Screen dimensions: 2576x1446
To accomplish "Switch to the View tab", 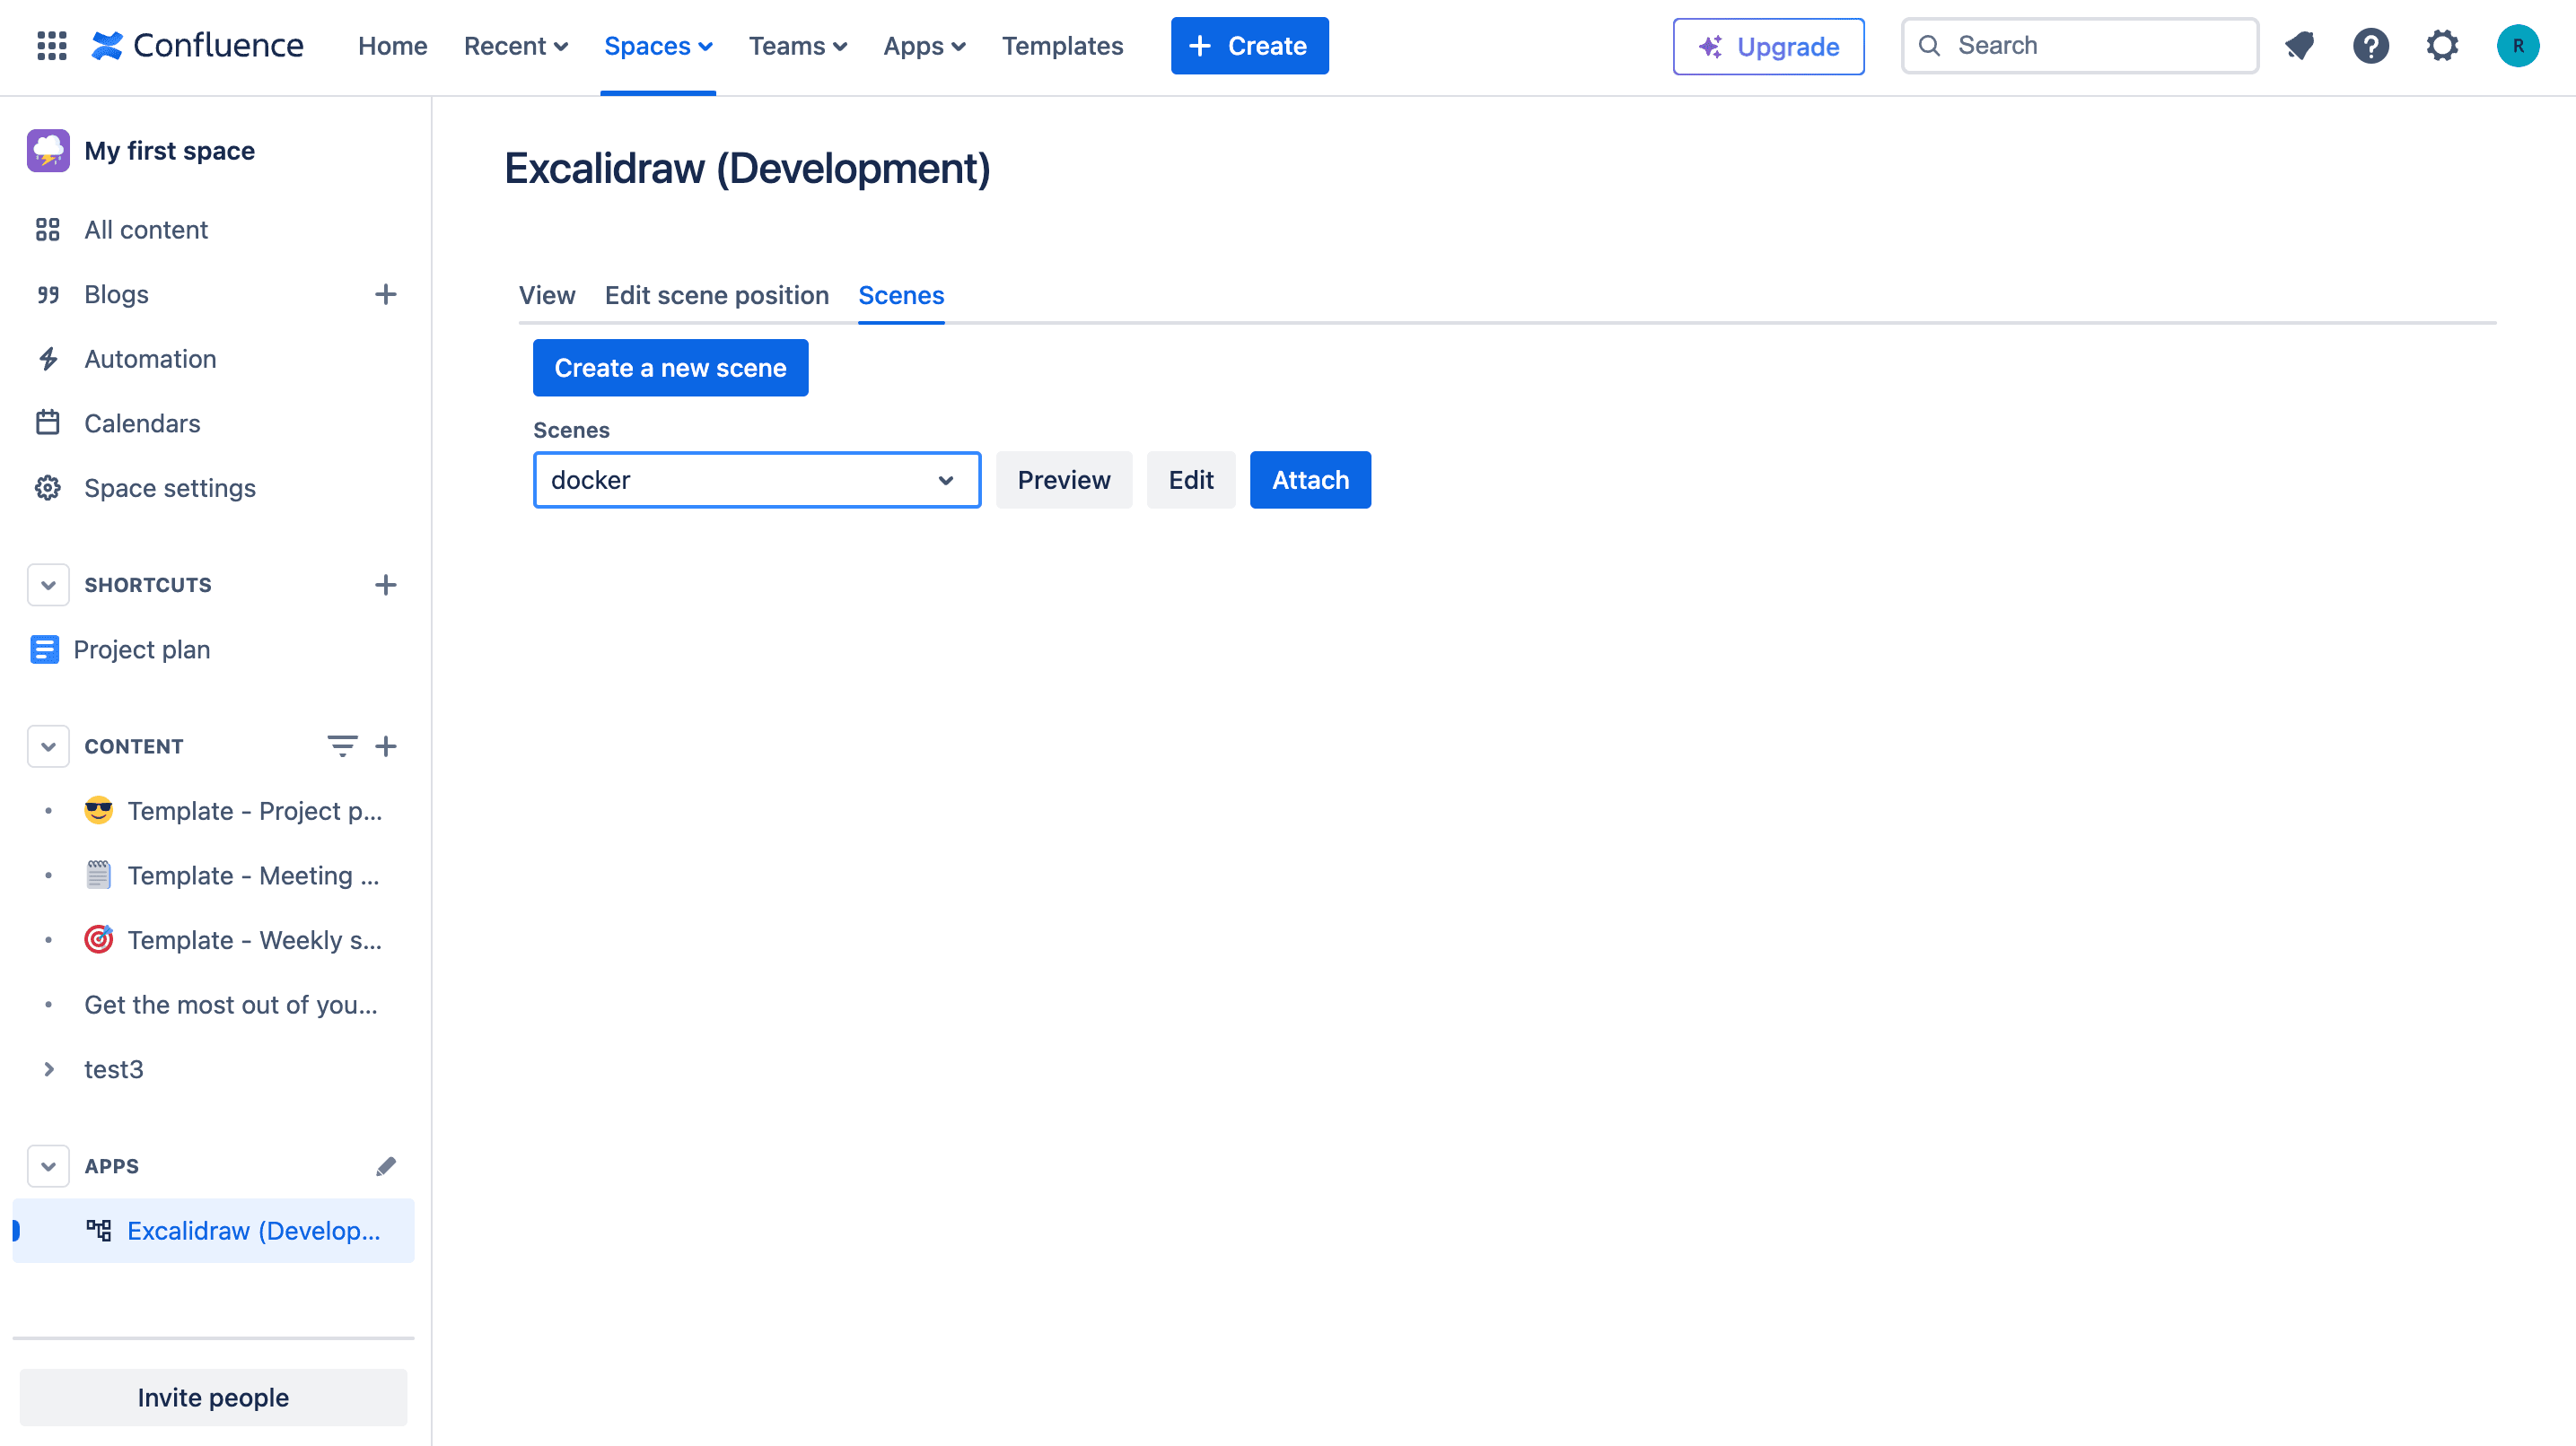I will click(x=547, y=296).
